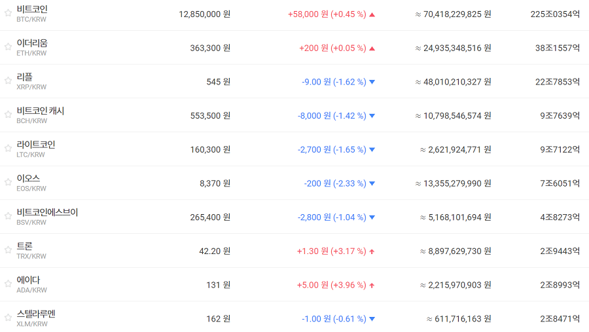Screen dimensions: 589x332
Task: Click favorite star next to Ethereum ETH/KRW
Action: click(x=8, y=48)
